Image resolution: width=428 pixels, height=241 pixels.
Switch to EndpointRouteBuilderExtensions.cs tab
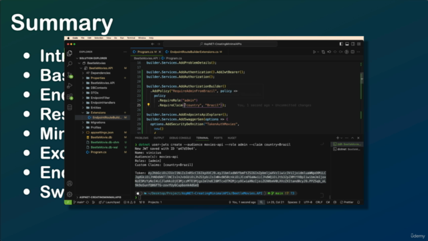195,52
